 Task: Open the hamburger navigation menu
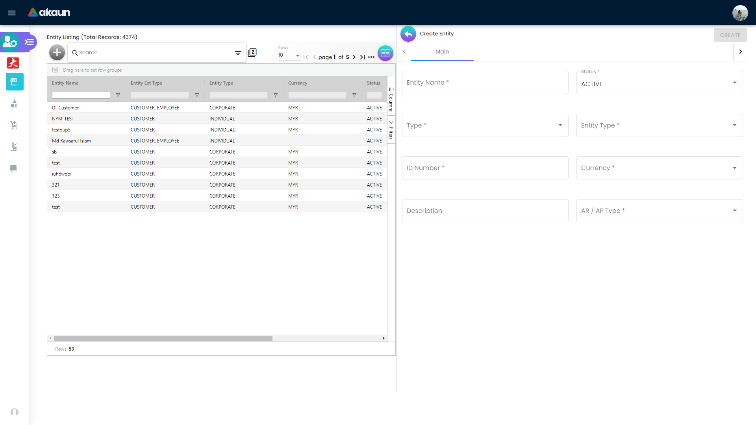(12, 13)
